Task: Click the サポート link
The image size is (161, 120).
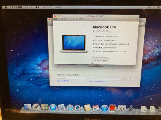Action: point(126,19)
